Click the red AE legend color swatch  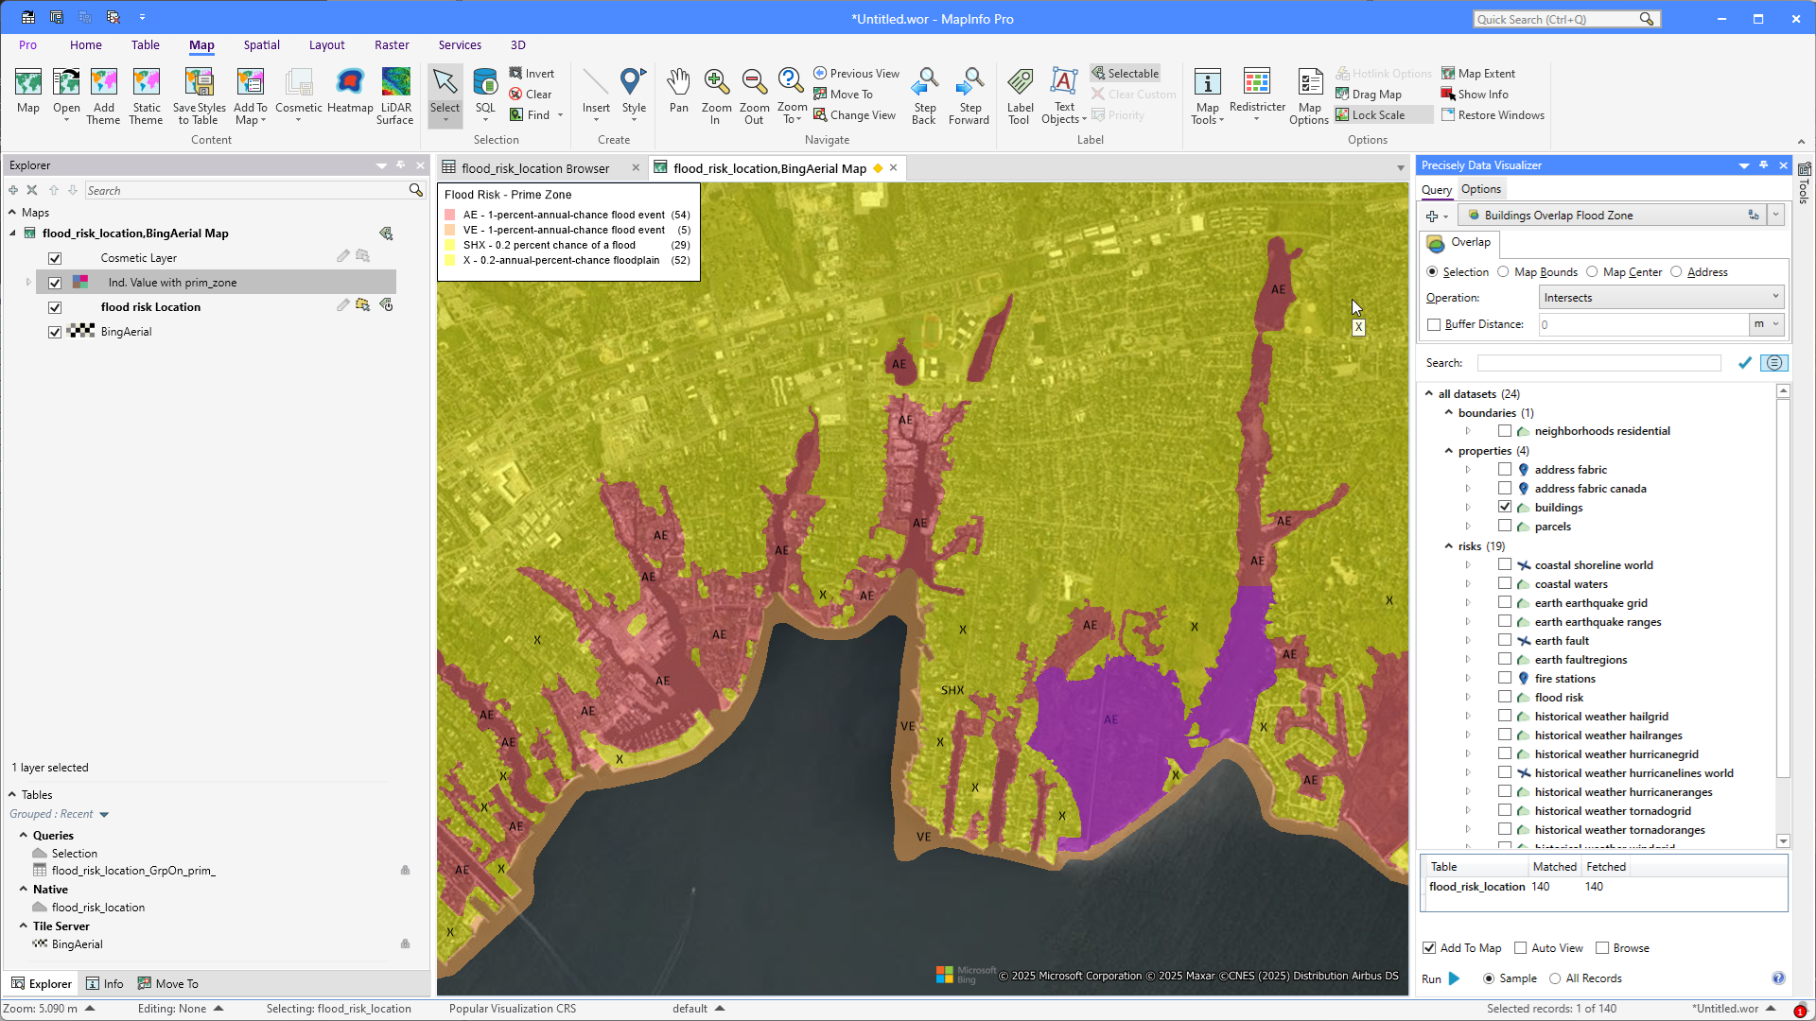(449, 215)
